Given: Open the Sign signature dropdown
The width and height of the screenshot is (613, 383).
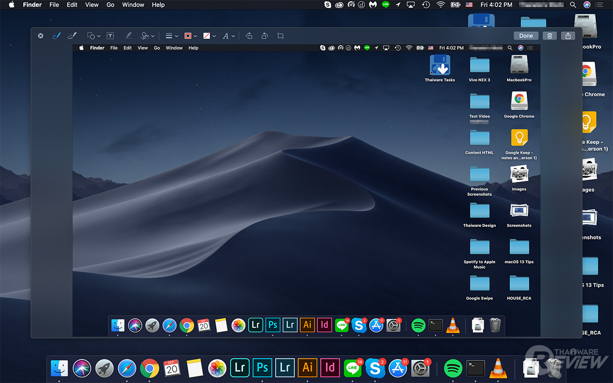Looking at the screenshot, I should [148, 36].
